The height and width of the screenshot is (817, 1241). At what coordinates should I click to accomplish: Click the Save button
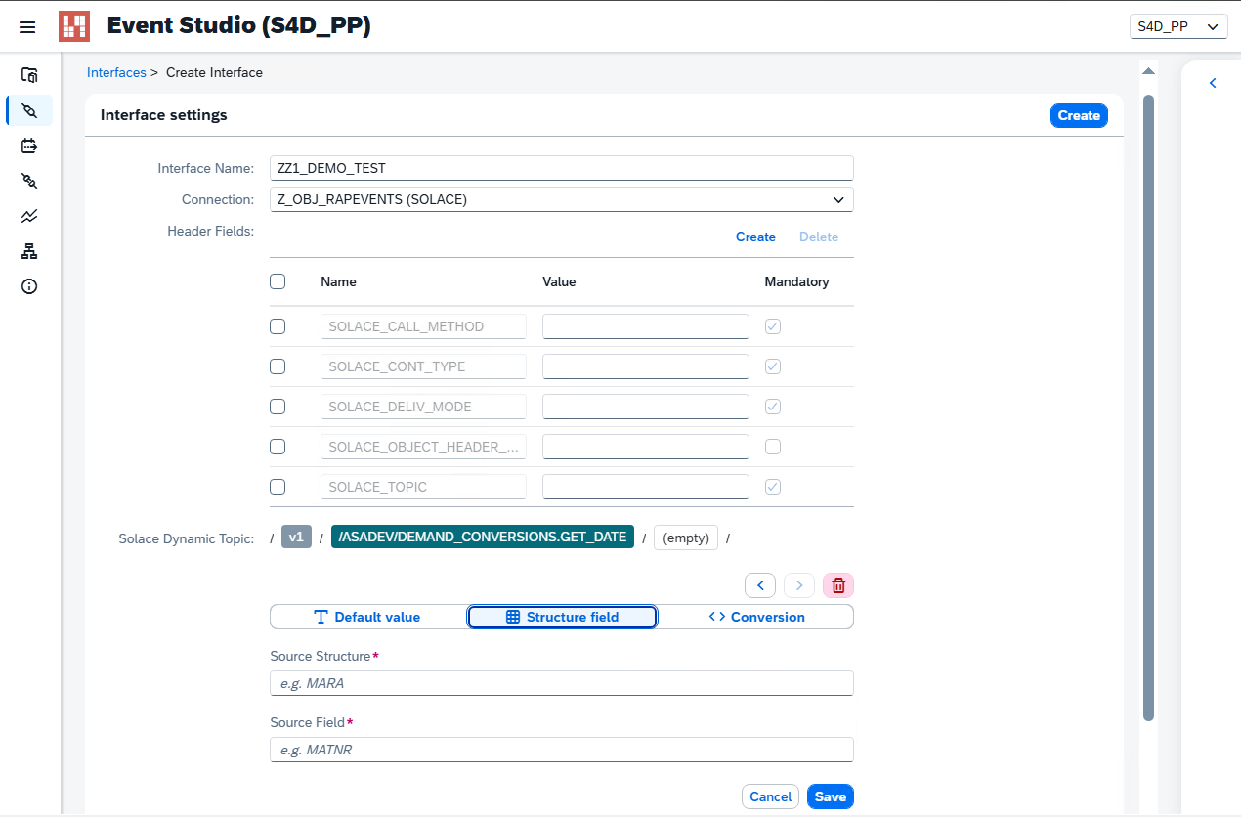coord(831,796)
